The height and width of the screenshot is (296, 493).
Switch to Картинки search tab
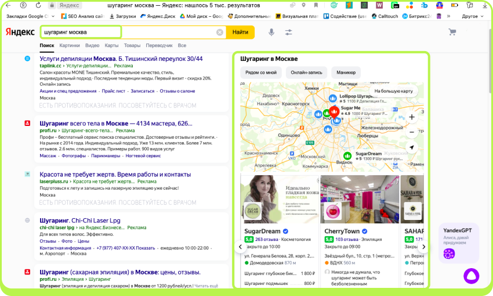coord(70,45)
